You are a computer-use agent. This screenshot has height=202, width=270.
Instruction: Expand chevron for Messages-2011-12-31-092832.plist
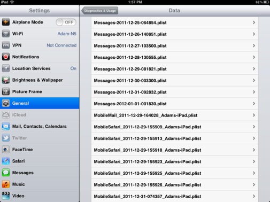point(254,92)
